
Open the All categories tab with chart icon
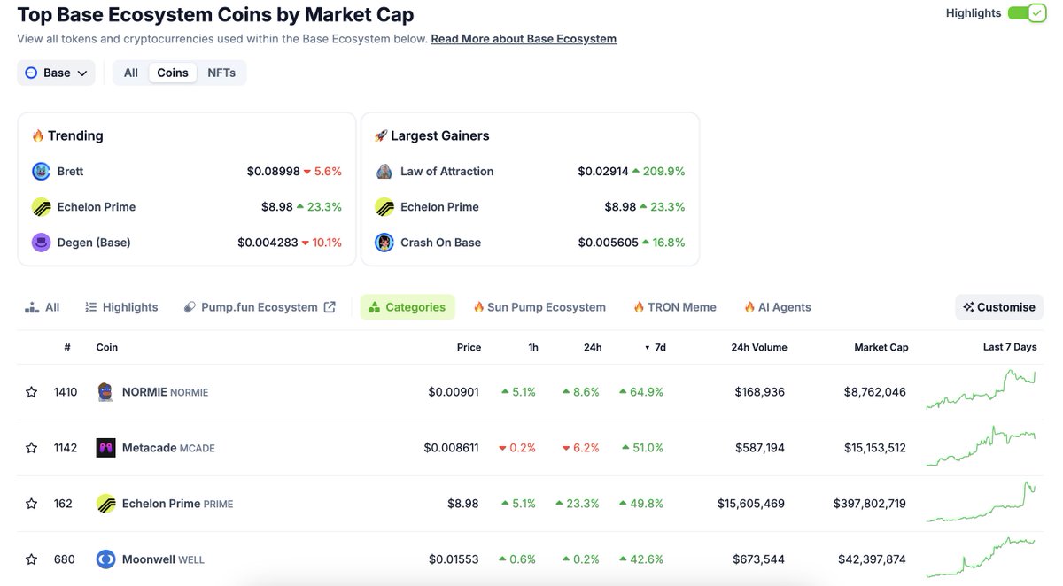tap(43, 307)
